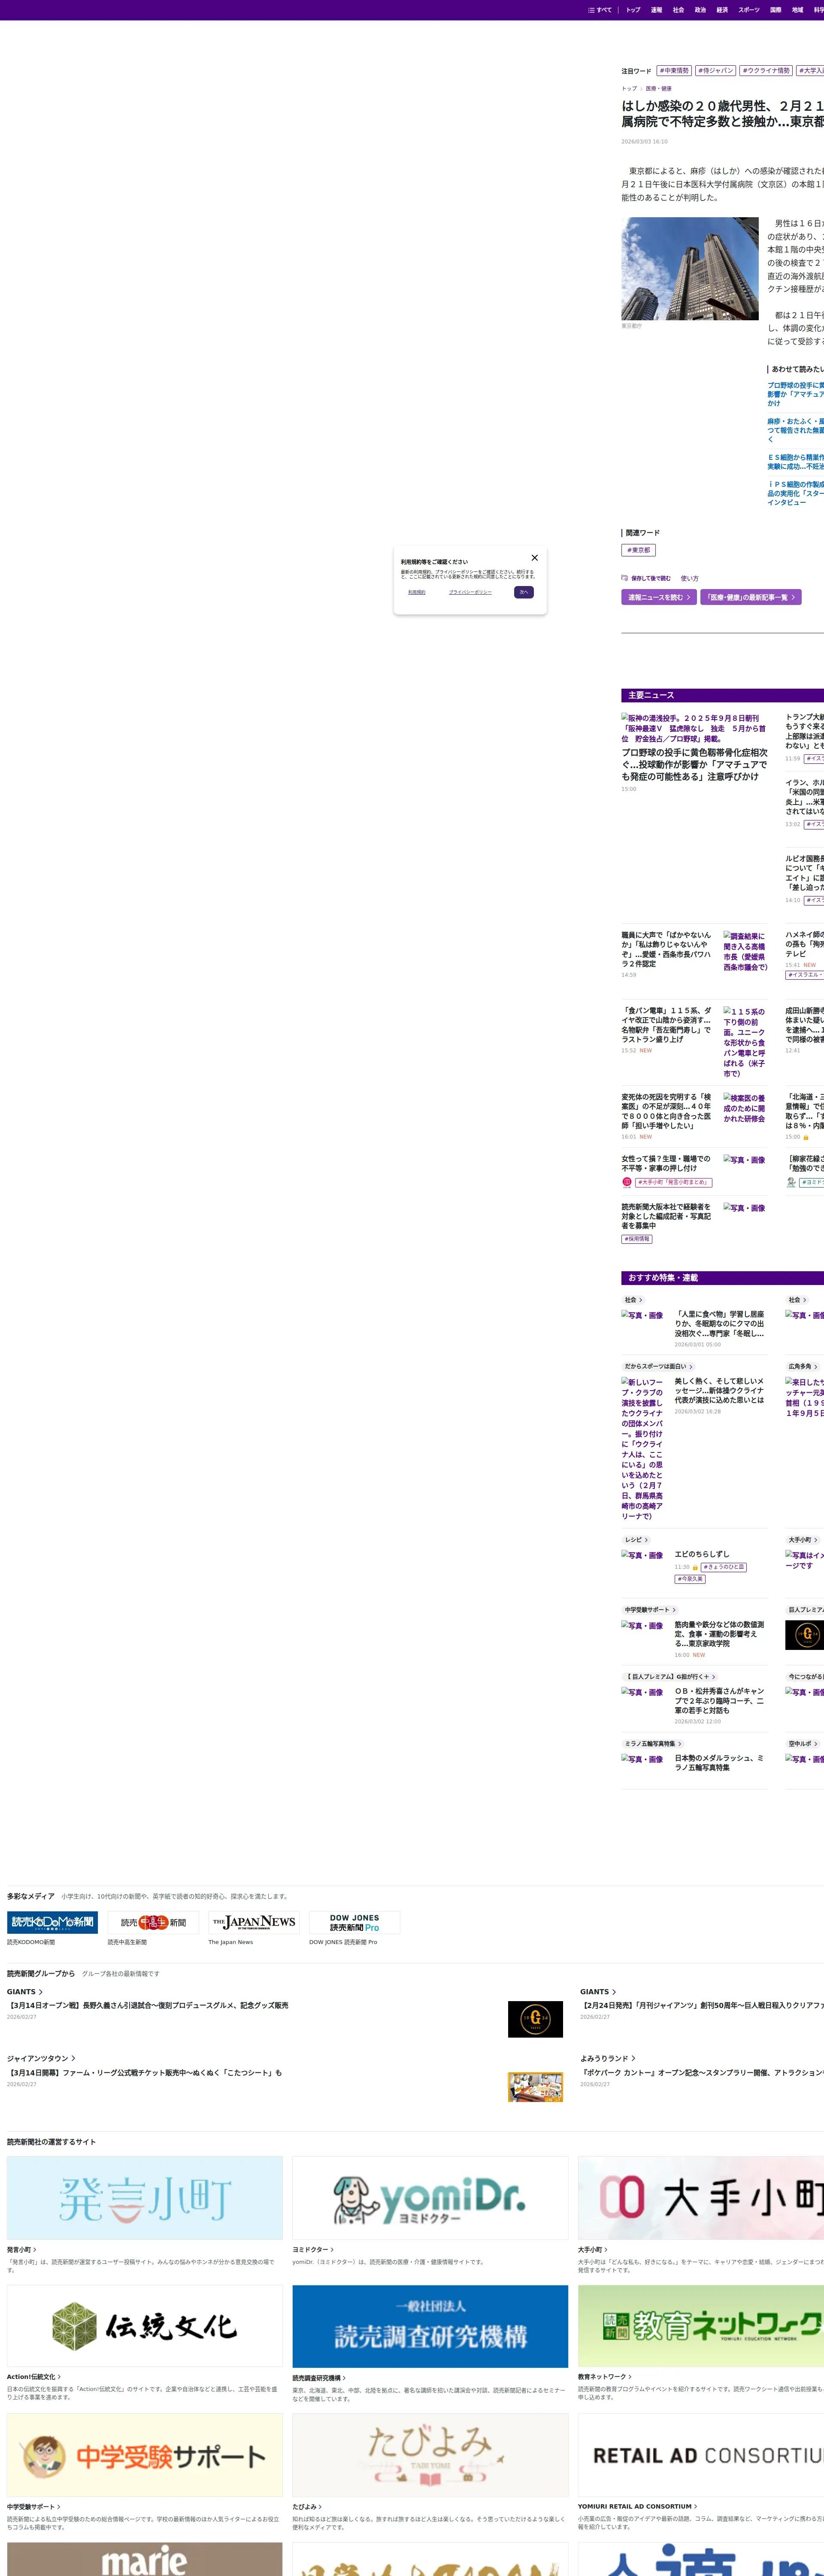Open the 医療・健康 latest articles list button

[x=750, y=597]
